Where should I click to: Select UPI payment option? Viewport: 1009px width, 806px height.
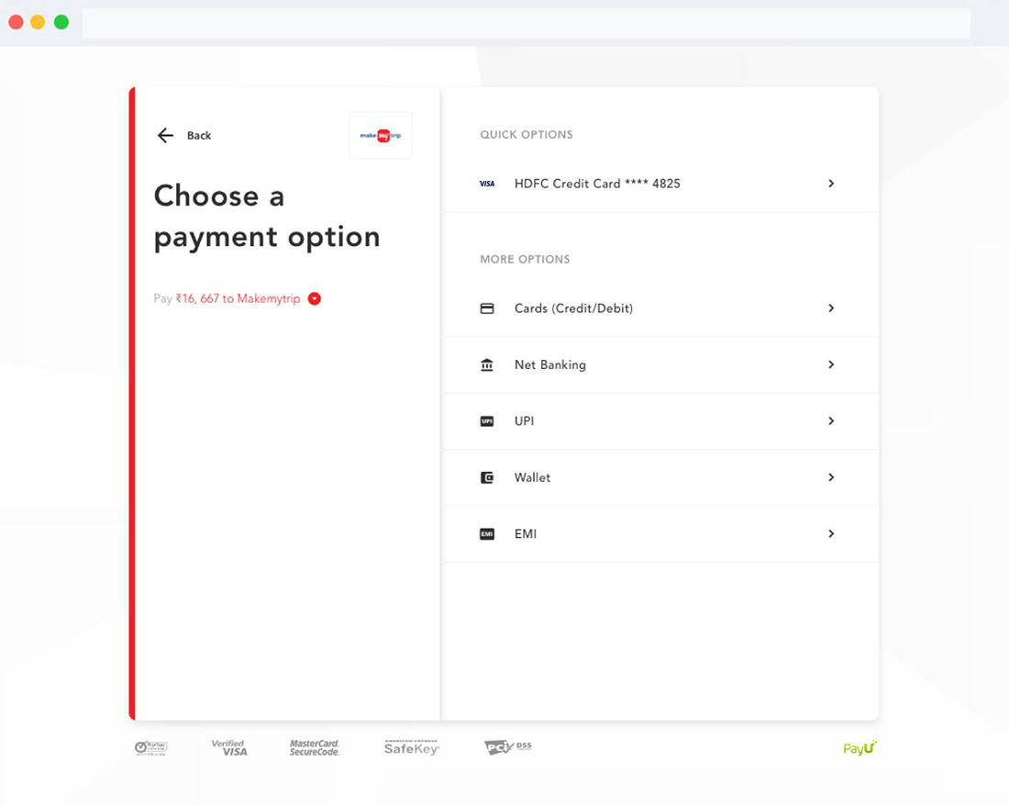525,421
